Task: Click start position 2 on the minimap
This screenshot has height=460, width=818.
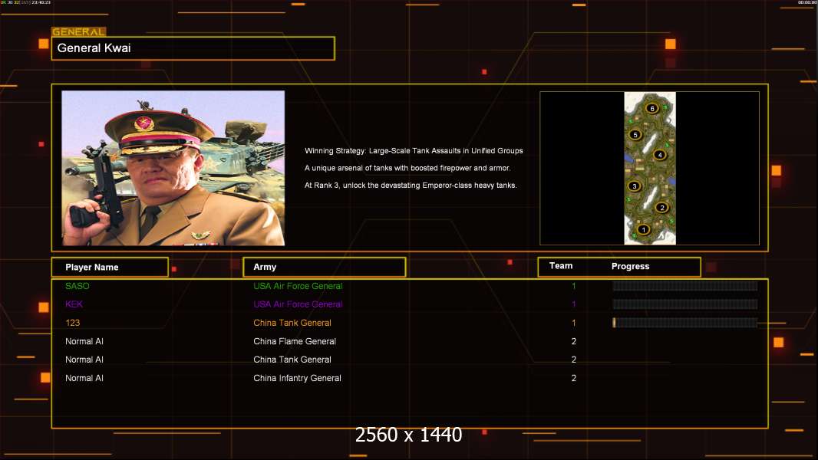Action: tap(662, 207)
